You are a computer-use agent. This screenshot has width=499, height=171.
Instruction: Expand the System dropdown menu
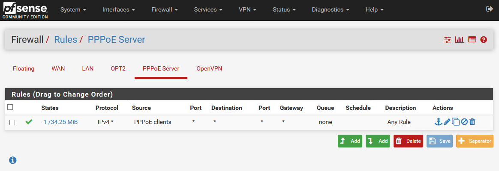tap(73, 9)
